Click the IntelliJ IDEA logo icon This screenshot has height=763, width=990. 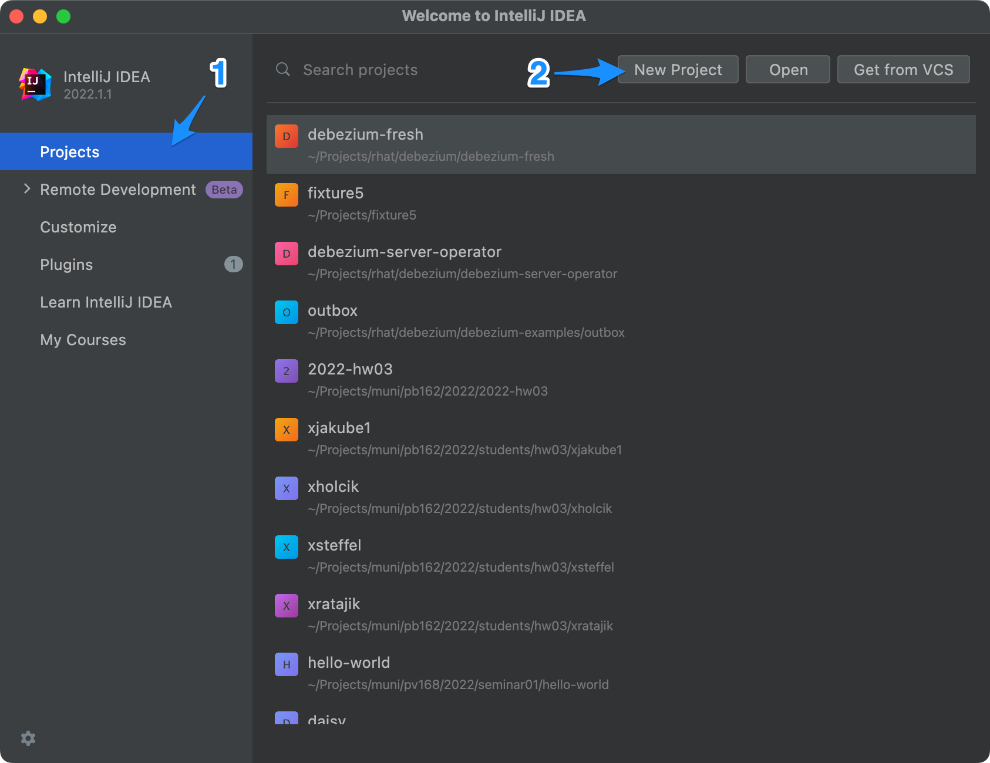tap(35, 85)
